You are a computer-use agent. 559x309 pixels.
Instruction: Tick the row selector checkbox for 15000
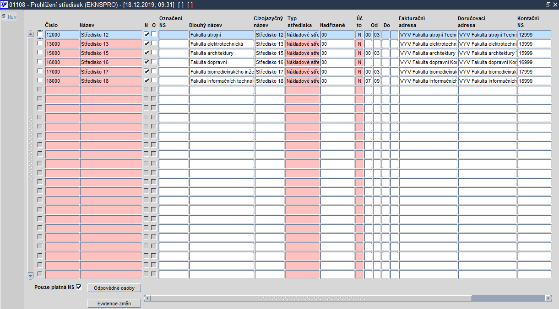pyautogui.click(x=40, y=53)
